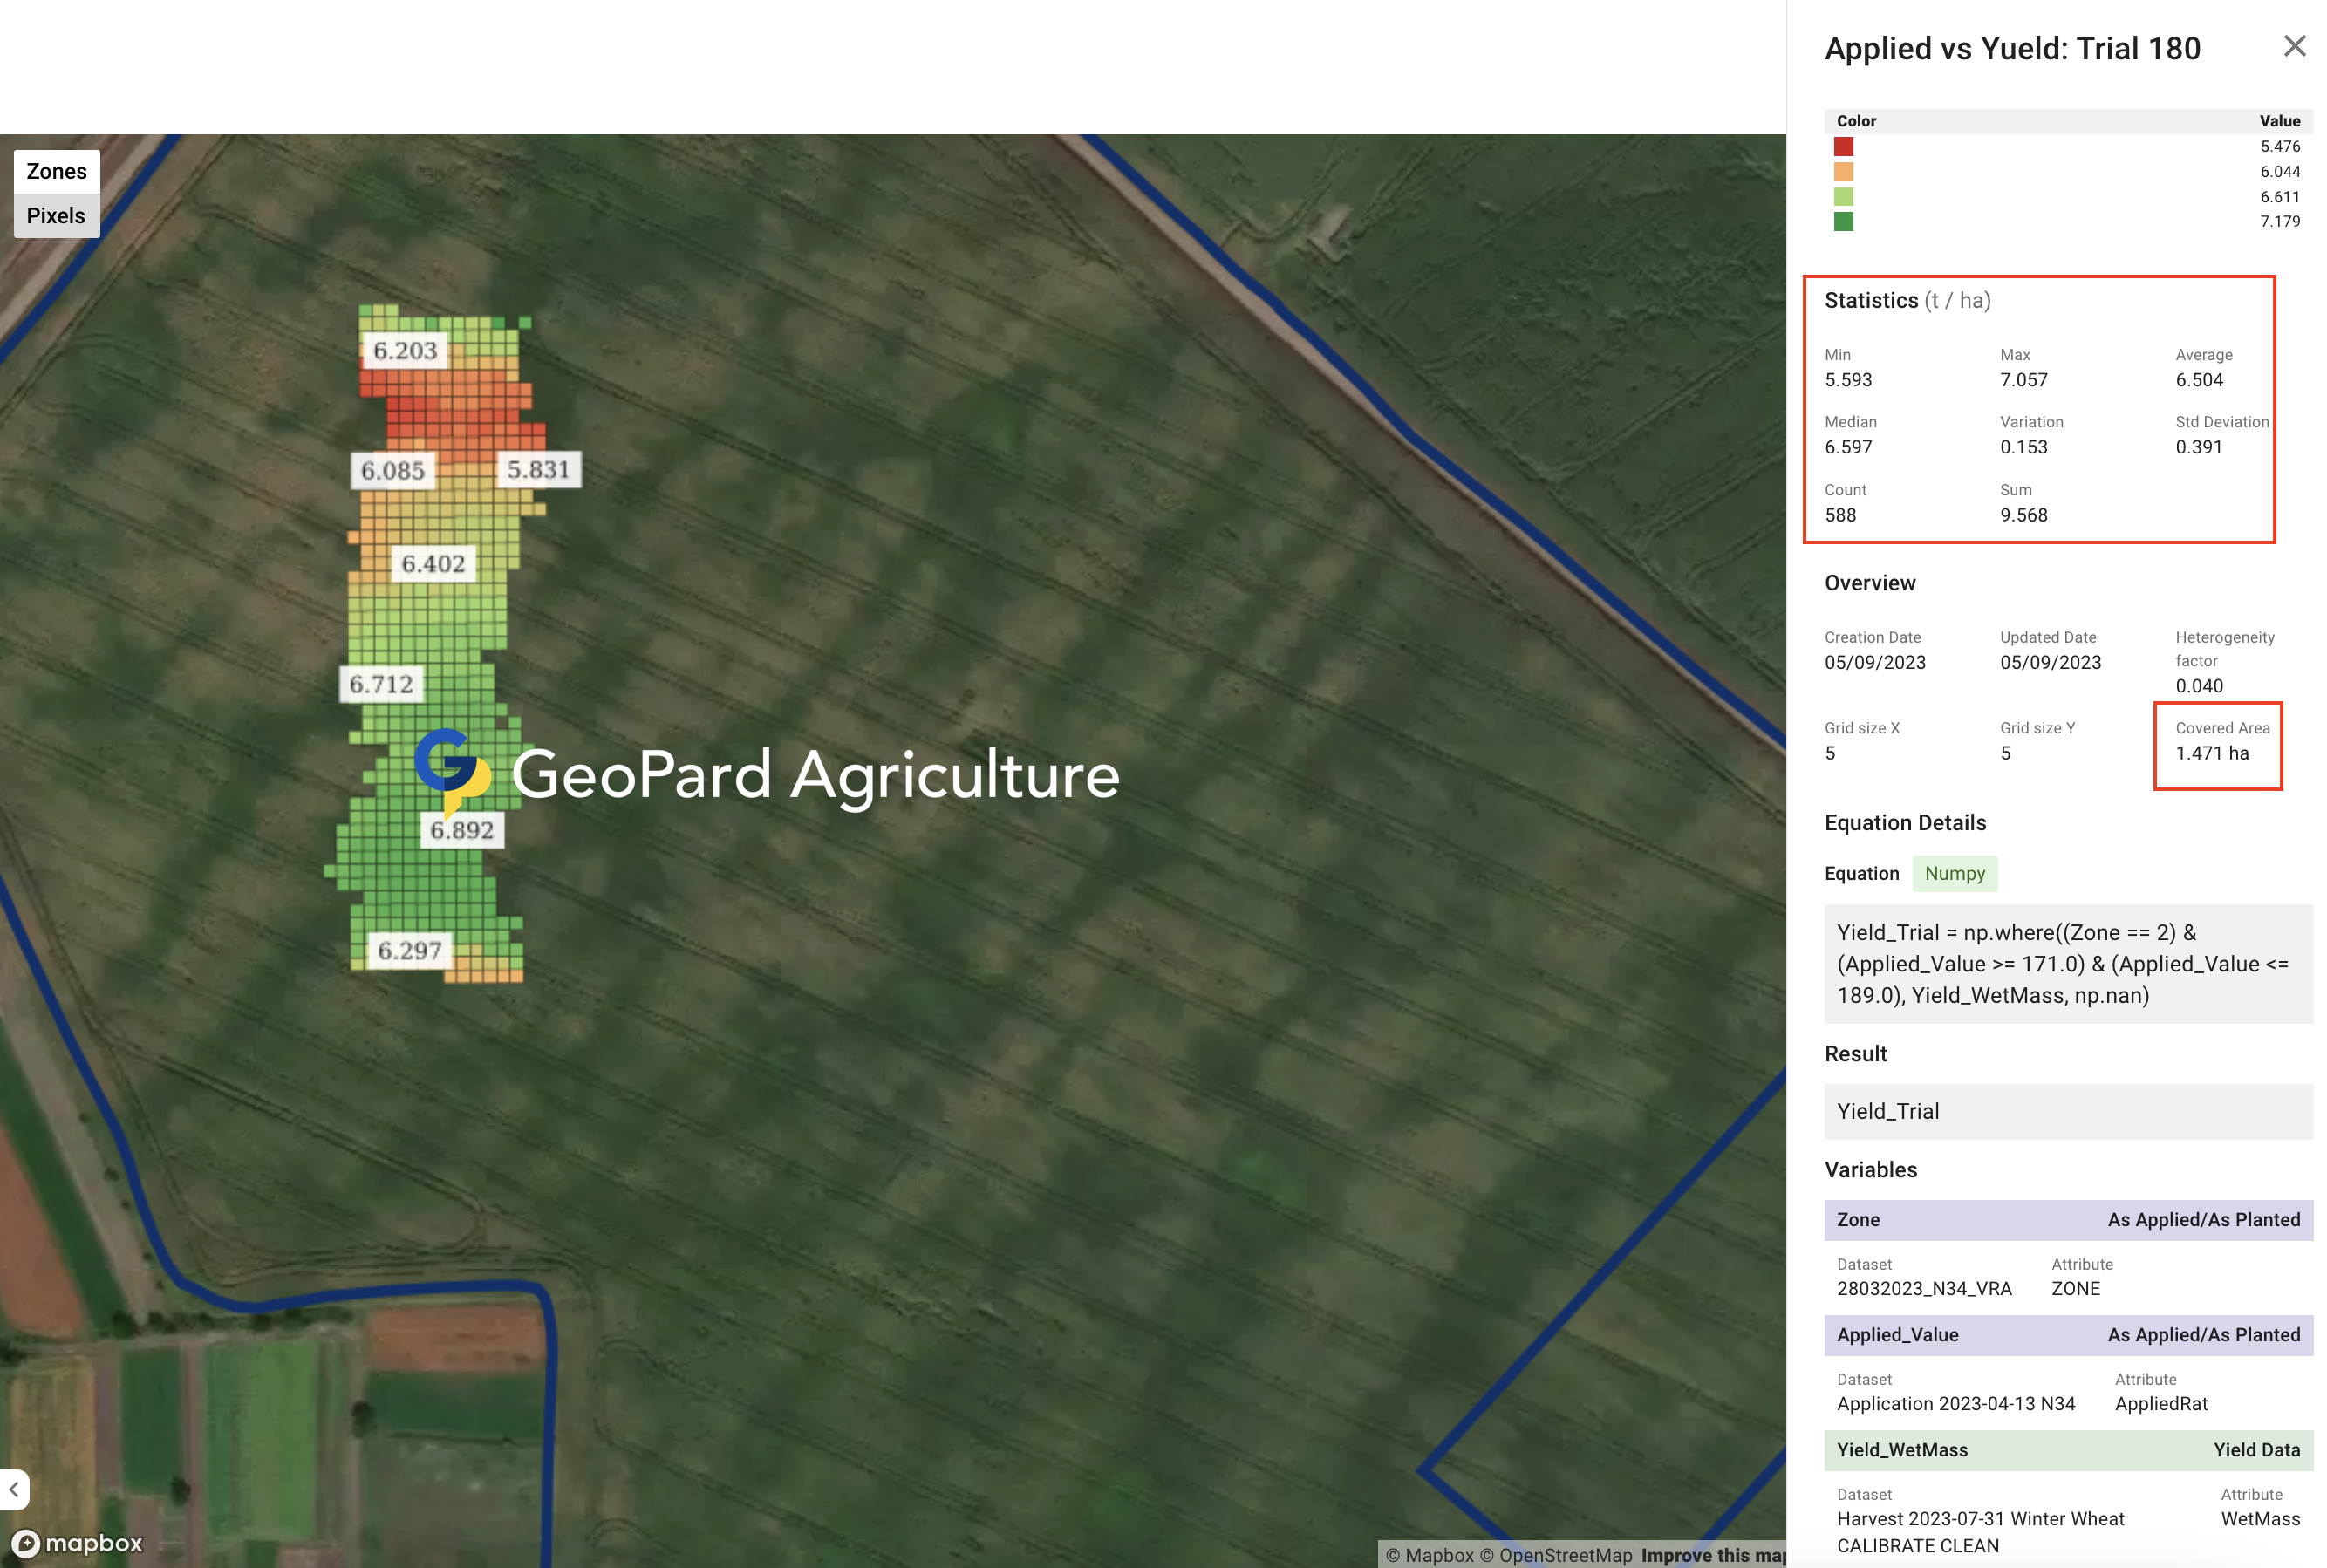Select the Applied_Value variable header row
The image size is (2327, 1568).
(x=2067, y=1334)
